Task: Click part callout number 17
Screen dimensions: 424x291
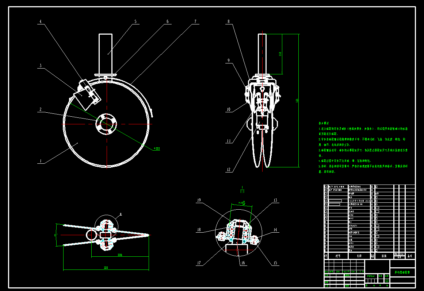Action: click(x=199, y=263)
